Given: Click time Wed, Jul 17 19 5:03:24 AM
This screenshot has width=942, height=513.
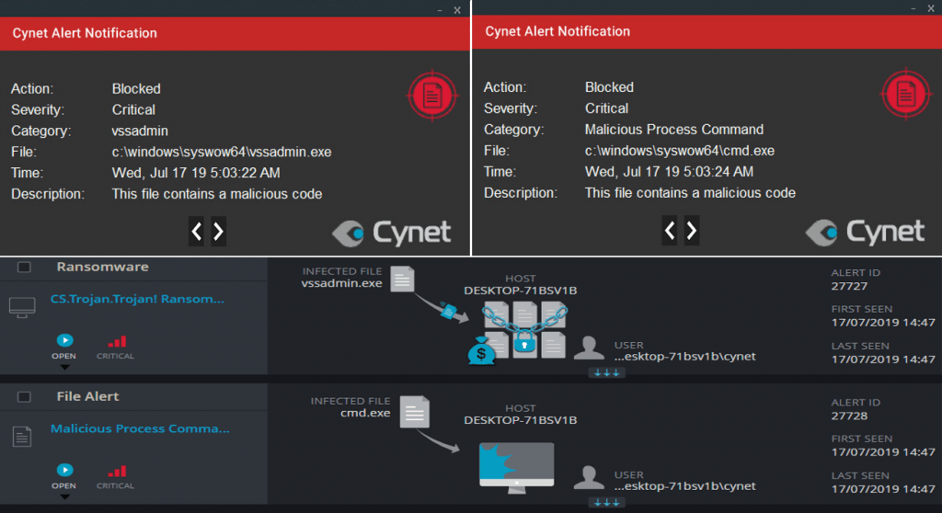Looking at the screenshot, I should [x=670, y=172].
